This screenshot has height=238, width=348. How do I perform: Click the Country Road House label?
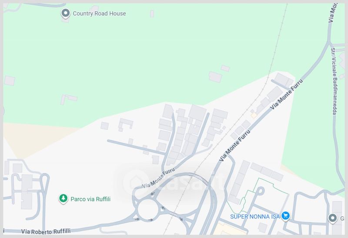click(x=99, y=14)
